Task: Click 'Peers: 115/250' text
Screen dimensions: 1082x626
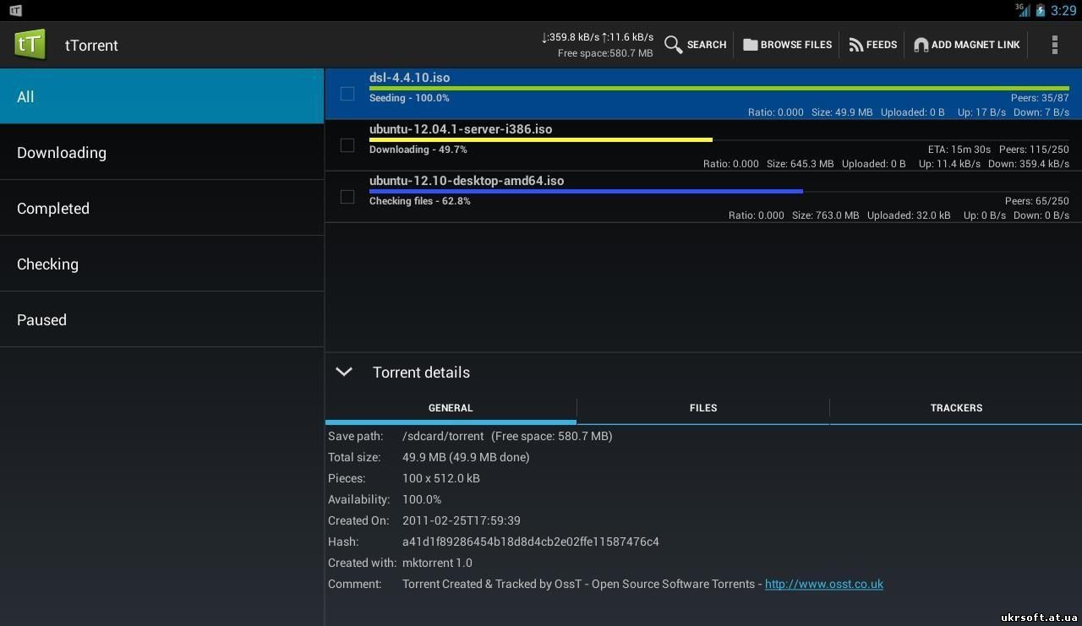Action: pyautogui.click(x=1034, y=150)
